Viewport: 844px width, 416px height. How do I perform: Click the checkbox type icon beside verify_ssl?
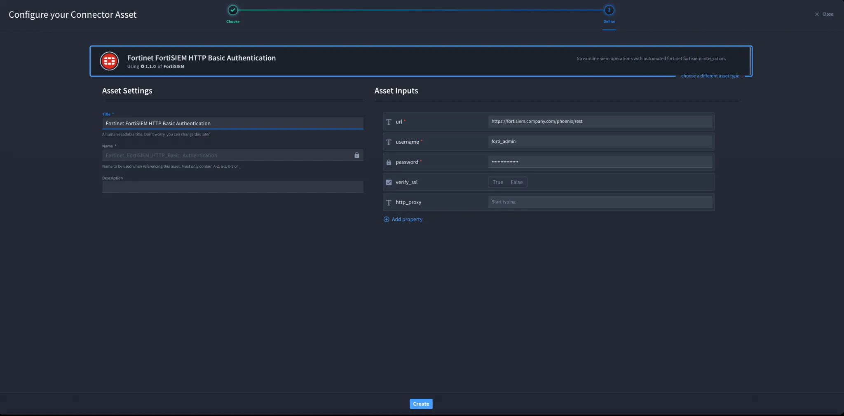click(x=389, y=182)
